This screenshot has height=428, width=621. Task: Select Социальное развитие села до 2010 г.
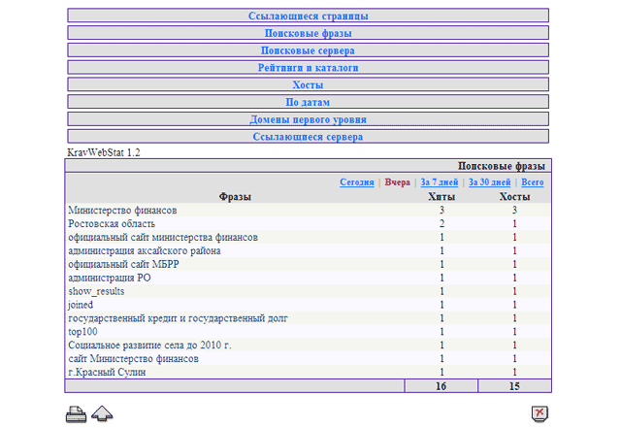[149, 346]
